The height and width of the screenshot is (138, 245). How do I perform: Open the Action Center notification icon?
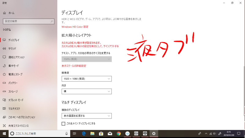point(239,133)
